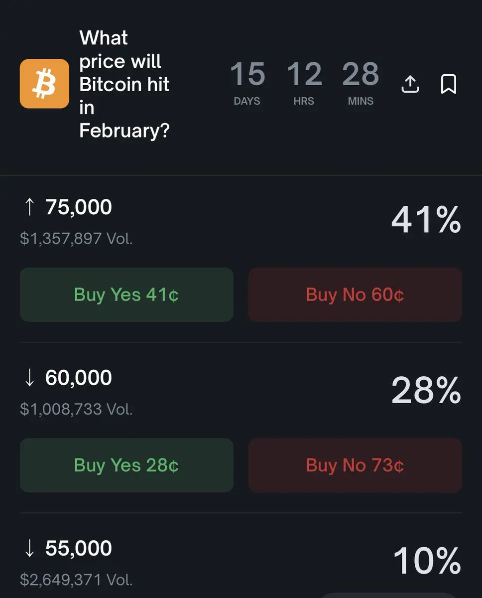
Task: Click the 10% probability figure
Action: click(x=427, y=561)
